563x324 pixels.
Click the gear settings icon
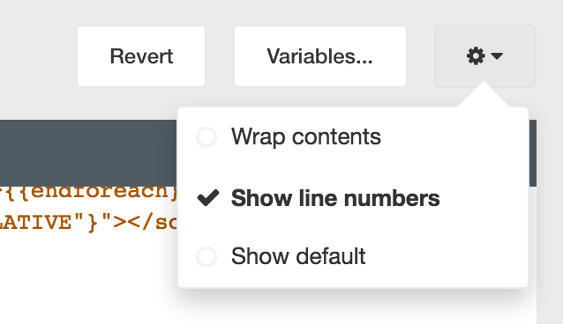476,56
